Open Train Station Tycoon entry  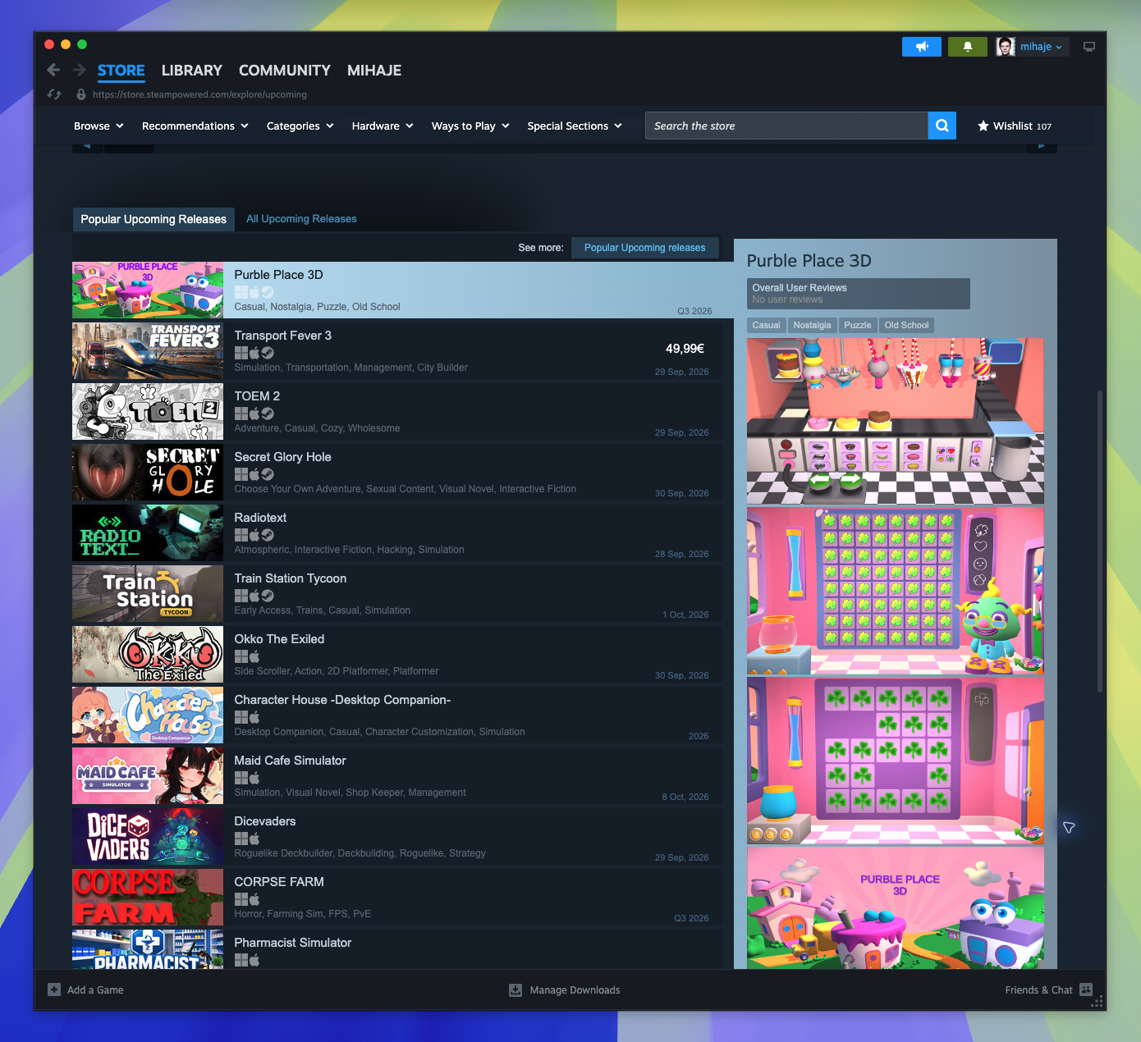[397, 593]
